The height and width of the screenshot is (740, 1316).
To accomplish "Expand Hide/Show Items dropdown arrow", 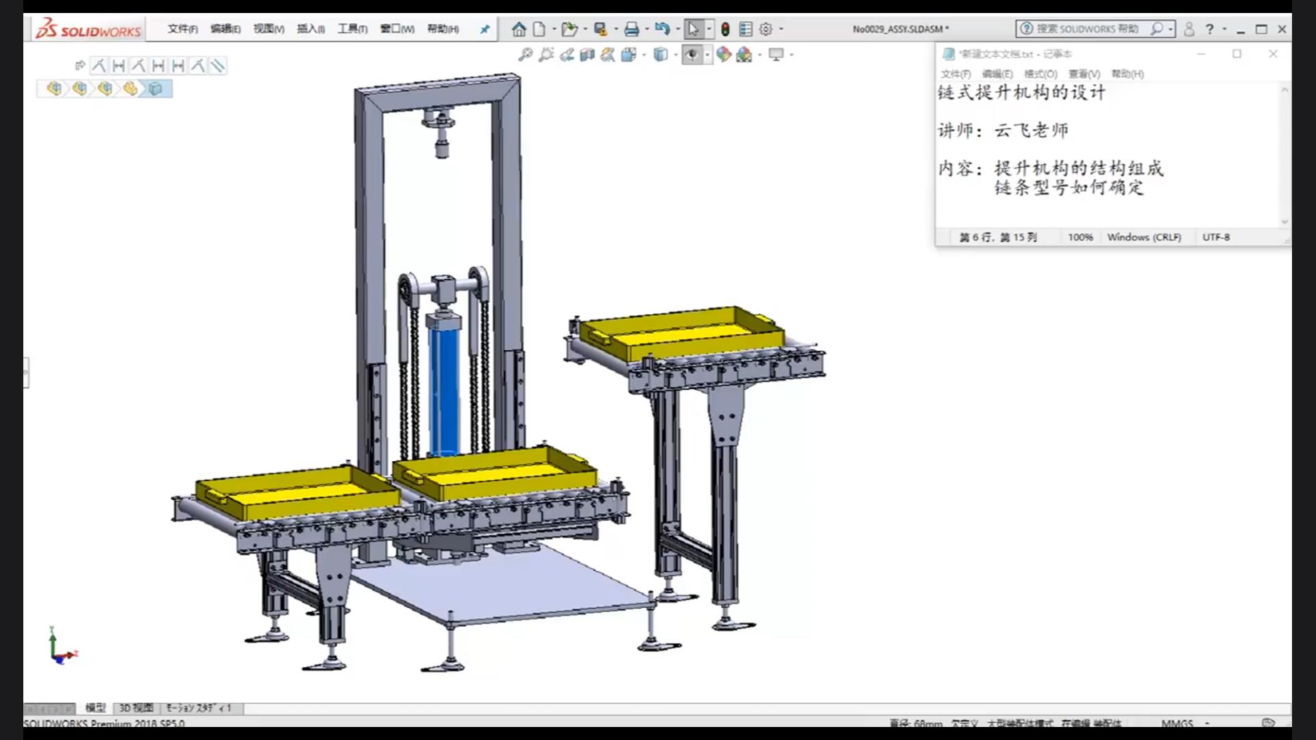I will [x=707, y=54].
